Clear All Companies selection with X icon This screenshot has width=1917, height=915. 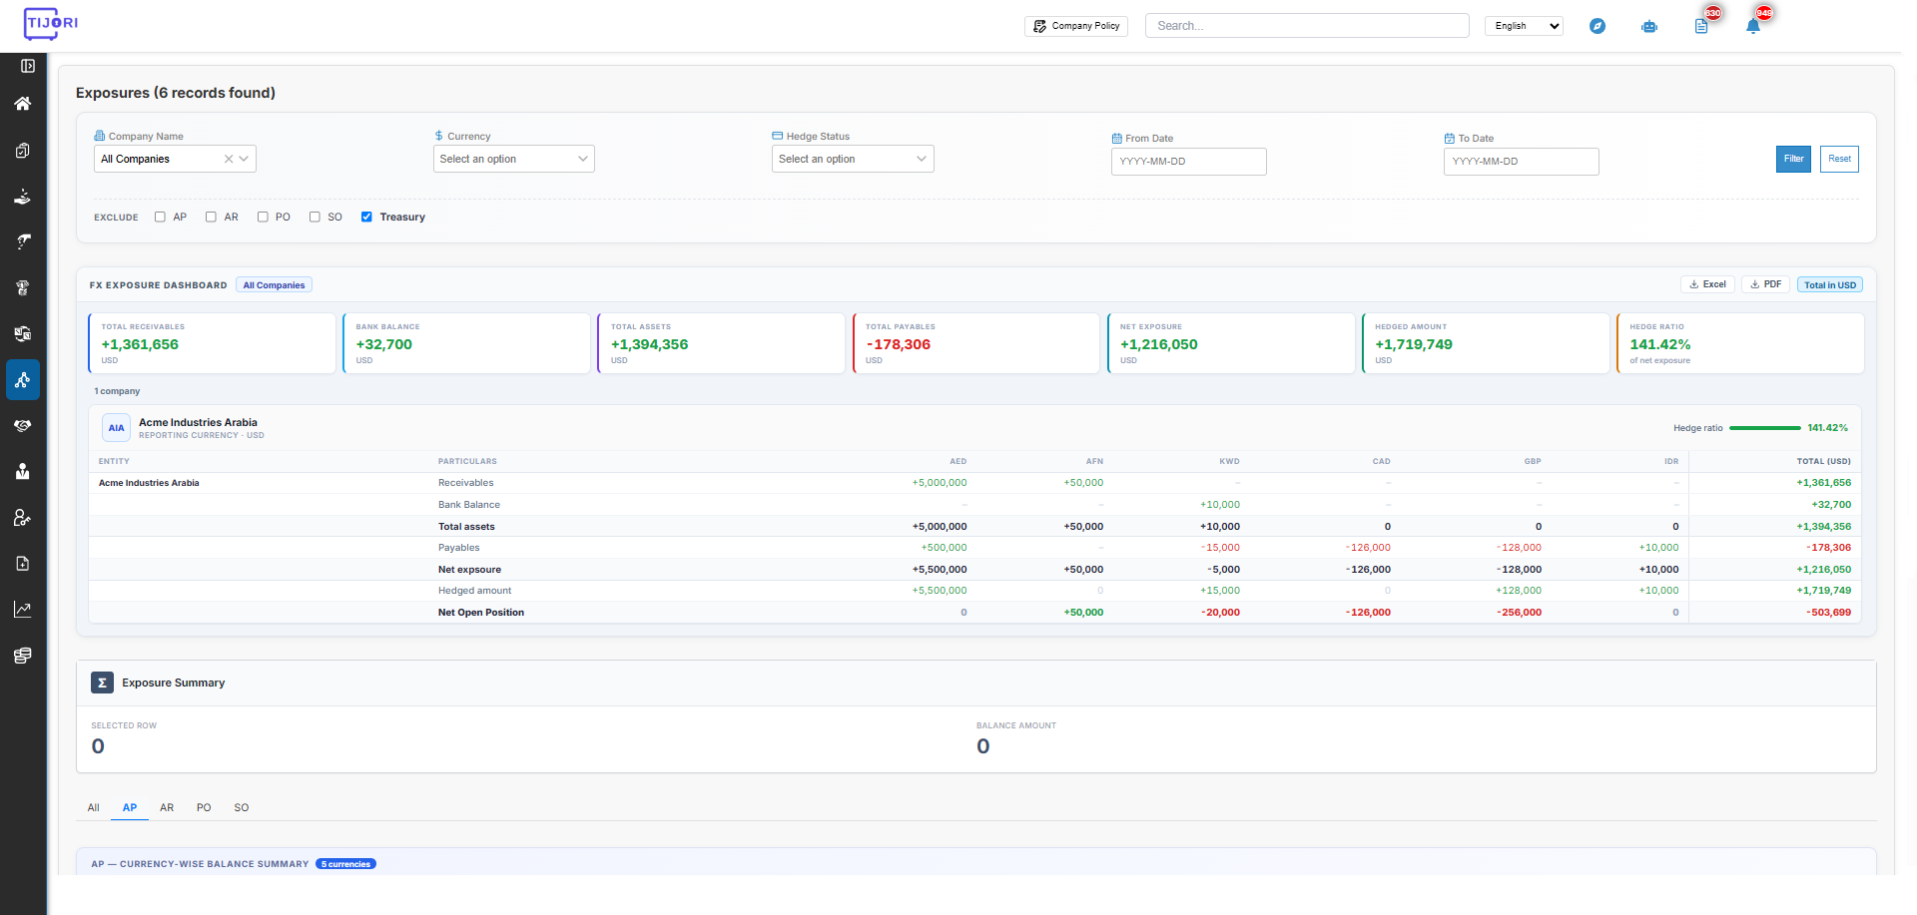pyautogui.click(x=229, y=159)
